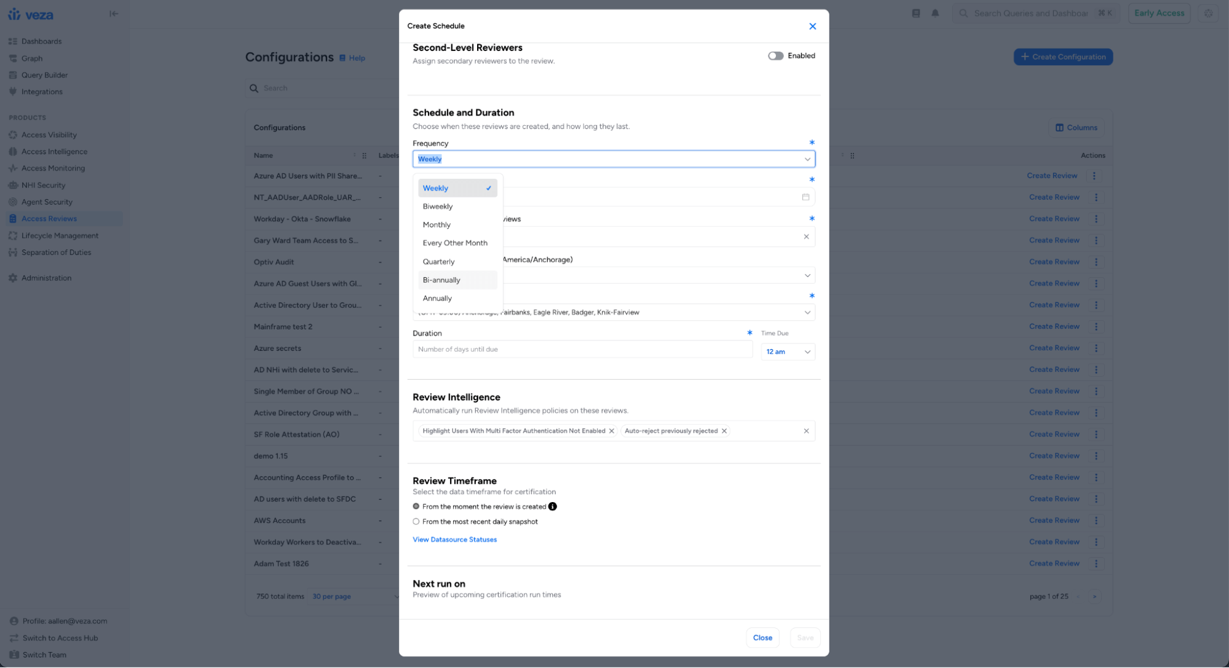Clear all Review Intelligence policies
The image size is (1229, 668).
point(806,431)
